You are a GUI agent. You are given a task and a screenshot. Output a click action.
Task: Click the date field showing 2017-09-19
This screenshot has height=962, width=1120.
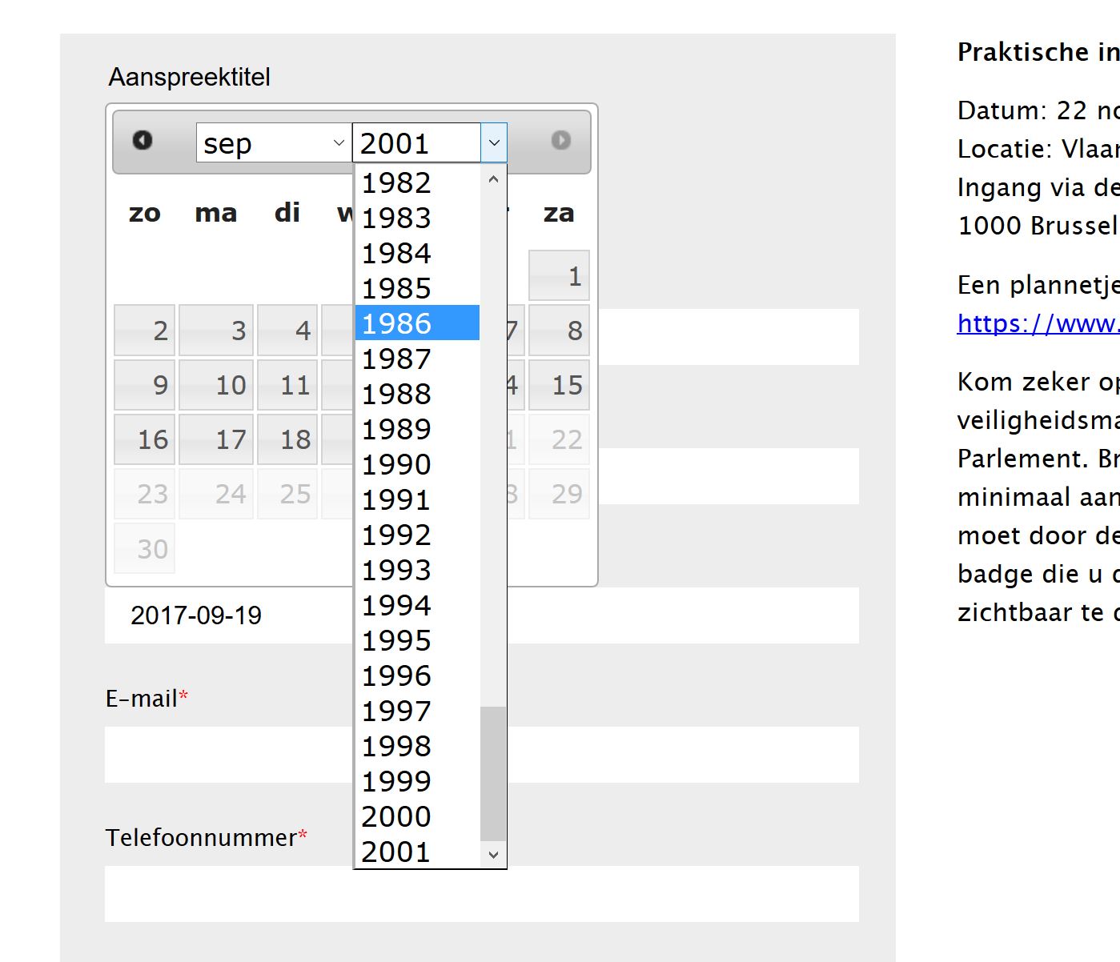(482, 615)
